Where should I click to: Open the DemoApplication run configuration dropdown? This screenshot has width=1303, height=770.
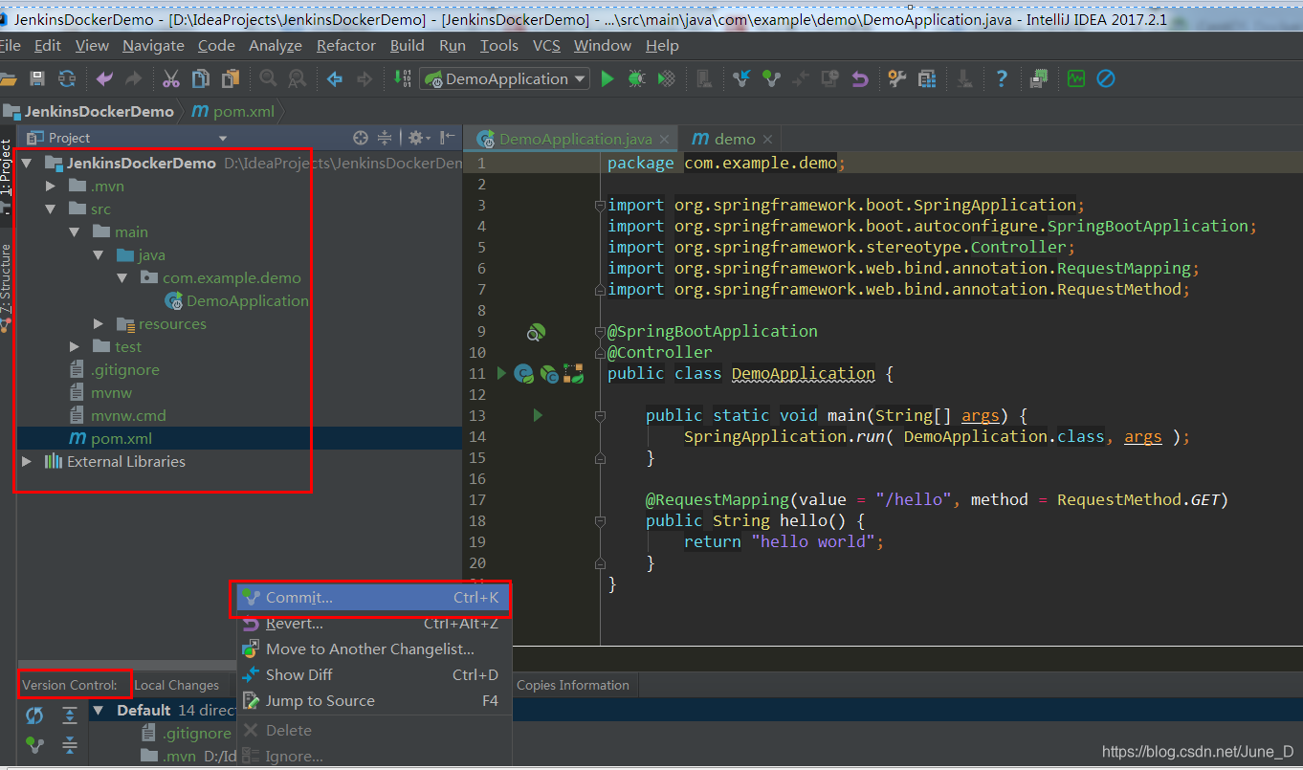[505, 79]
